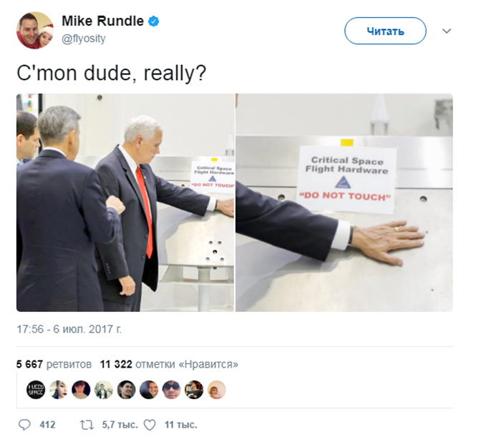
Task: Open the @flyosity handle link
Action: tap(84, 39)
